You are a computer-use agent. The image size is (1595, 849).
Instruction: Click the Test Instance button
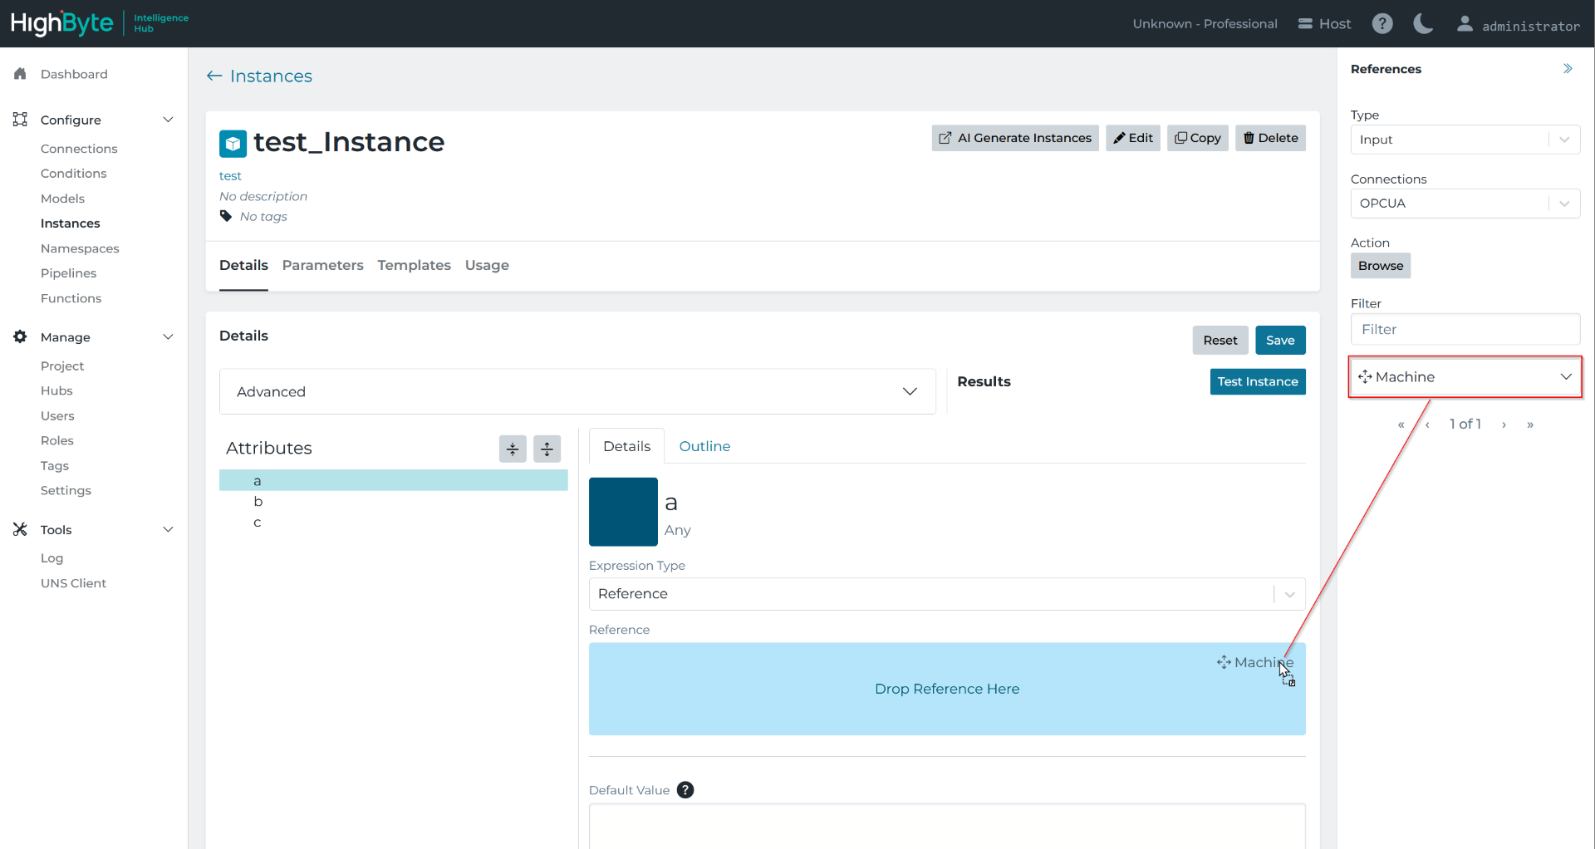tap(1257, 382)
